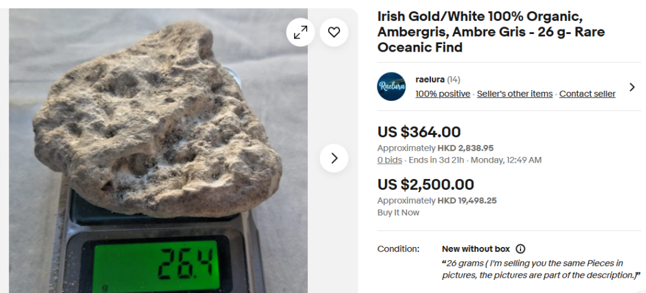
Task: Click the Buy It Now label
Action: [x=398, y=212]
